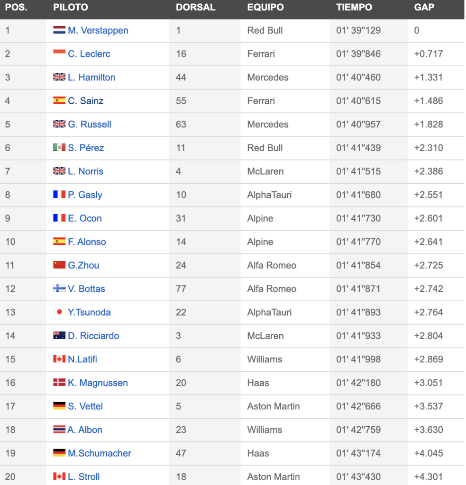Open the M. Verstappen driver link
The image size is (466, 485).
(98, 30)
